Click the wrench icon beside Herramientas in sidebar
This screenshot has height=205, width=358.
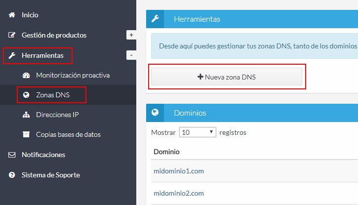point(12,55)
